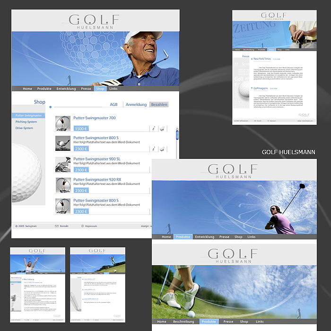This screenshot has height=331, width=331.
Task: Add Putter-Swingmaster 700 to cart via cart icon
Action: (x=162, y=129)
